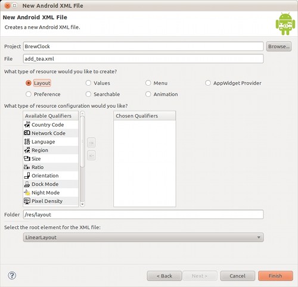Choose the Language qualifier icon
The width and height of the screenshot is (298, 287).
click(27, 142)
